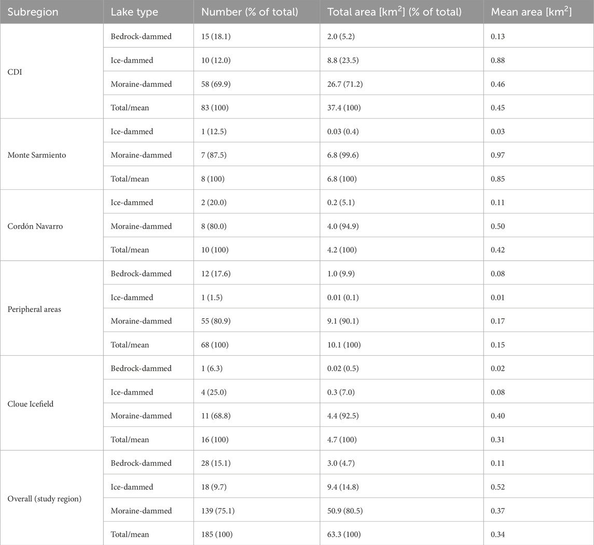The width and height of the screenshot is (594, 545).
Task: Click the 63.3 (100) total area cell
Action: tap(344, 534)
